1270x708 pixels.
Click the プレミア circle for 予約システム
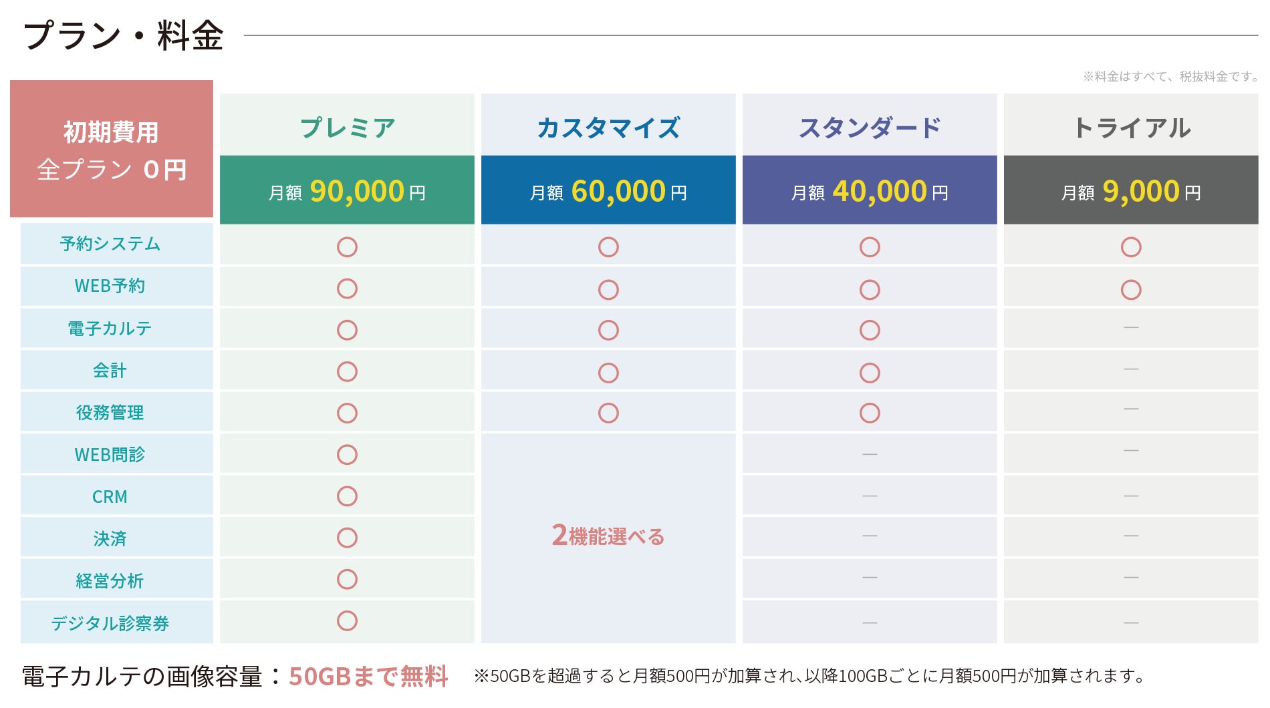point(347,247)
